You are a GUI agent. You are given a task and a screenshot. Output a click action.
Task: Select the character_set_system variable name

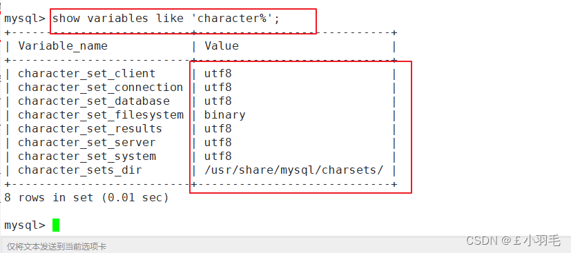coord(87,156)
